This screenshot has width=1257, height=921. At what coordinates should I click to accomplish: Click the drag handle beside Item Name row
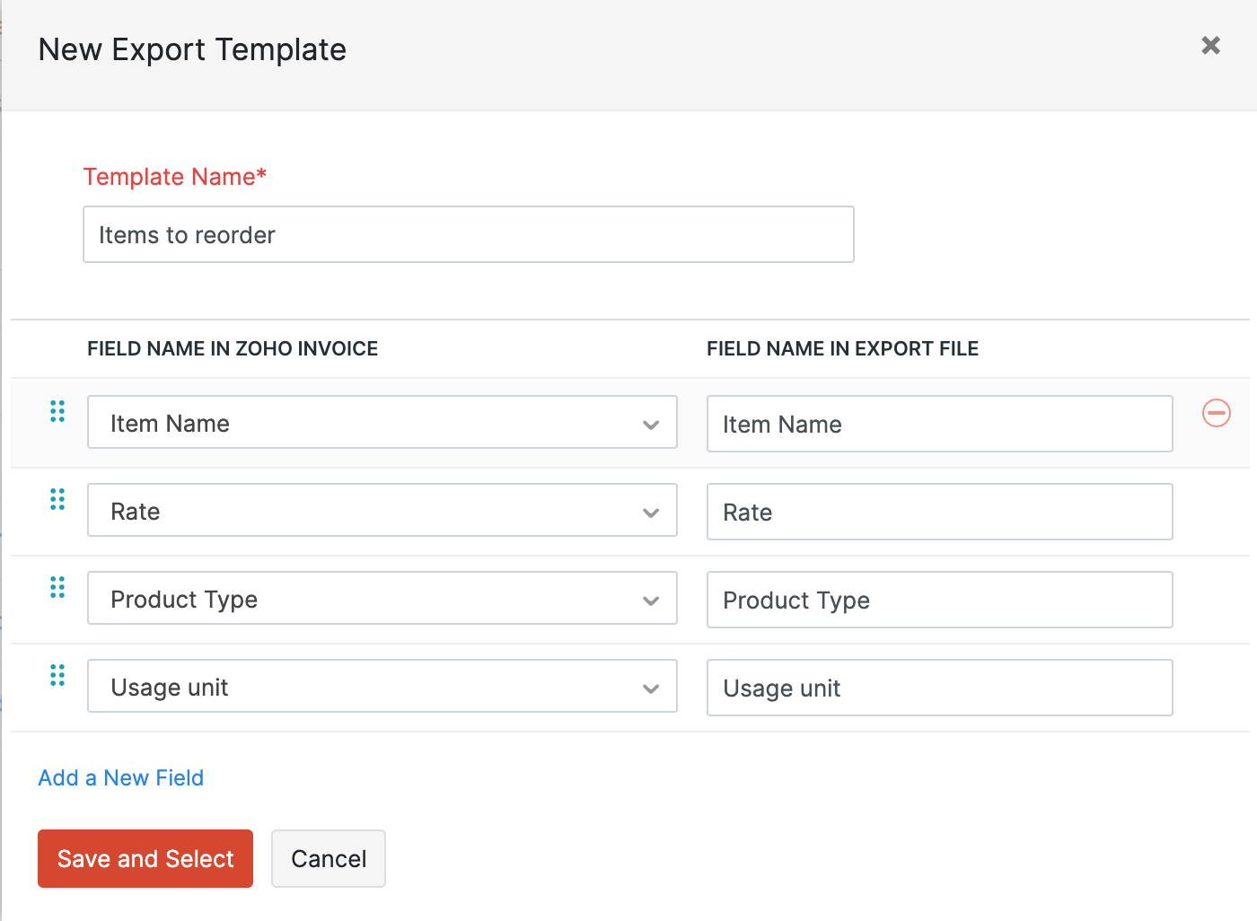tap(57, 412)
